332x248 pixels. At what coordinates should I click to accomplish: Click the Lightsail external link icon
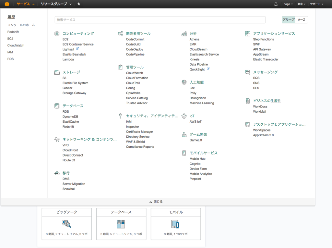click(x=77, y=49)
